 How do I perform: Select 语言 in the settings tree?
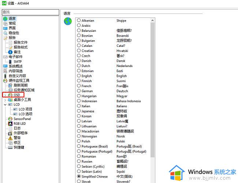12,19
